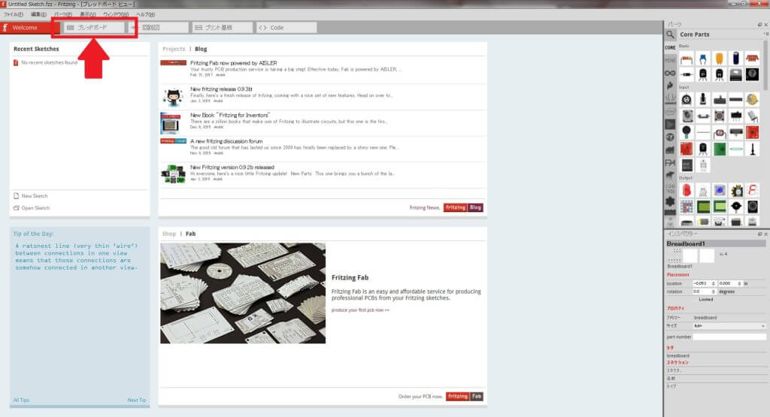
Task: Open the parts search magnifier icon
Action: pyautogui.click(x=670, y=35)
